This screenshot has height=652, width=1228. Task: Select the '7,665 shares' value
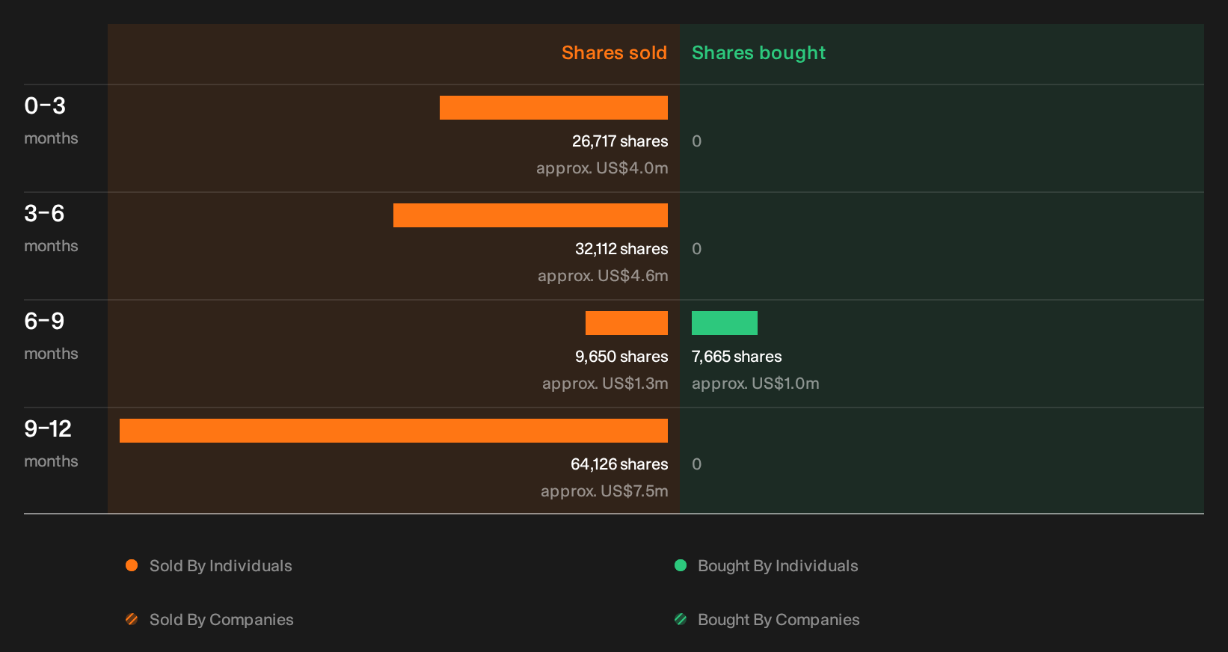pos(737,357)
